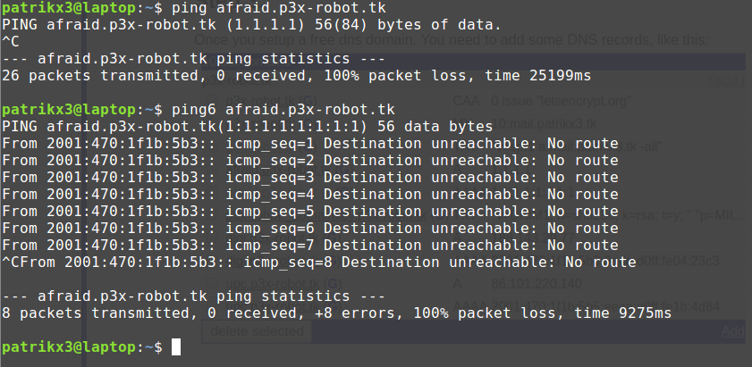Click the '[ add ]' link on the p3x-robot.tk header row
This screenshot has width=752, height=367.
pos(726,80)
